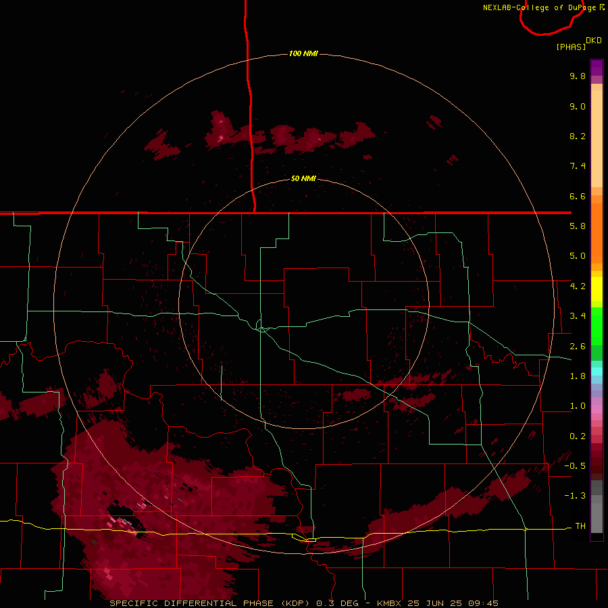Click the 5.8 color scale value
Viewport: 608px width, 608px height.
point(578,226)
